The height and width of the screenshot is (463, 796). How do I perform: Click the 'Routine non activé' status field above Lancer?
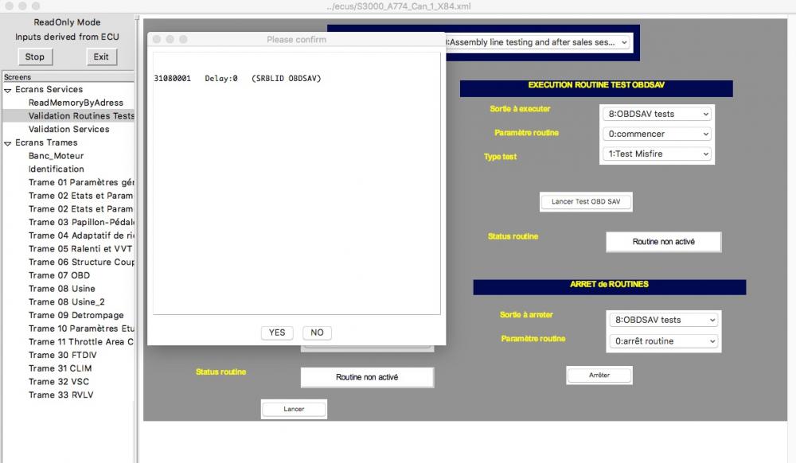(x=367, y=377)
